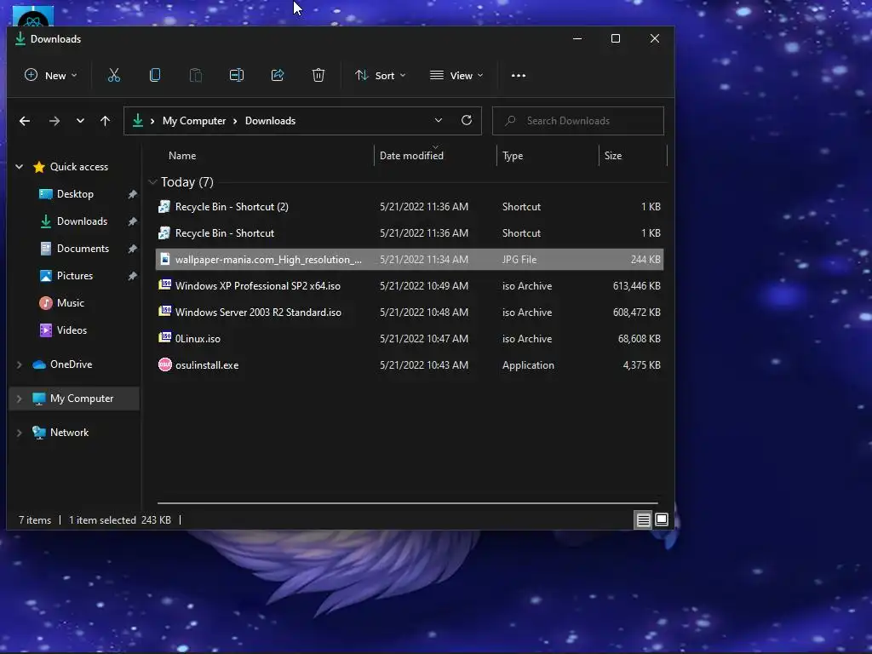Go up one folder level arrow
Screen dimensions: 872x654
tap(105, 121)
